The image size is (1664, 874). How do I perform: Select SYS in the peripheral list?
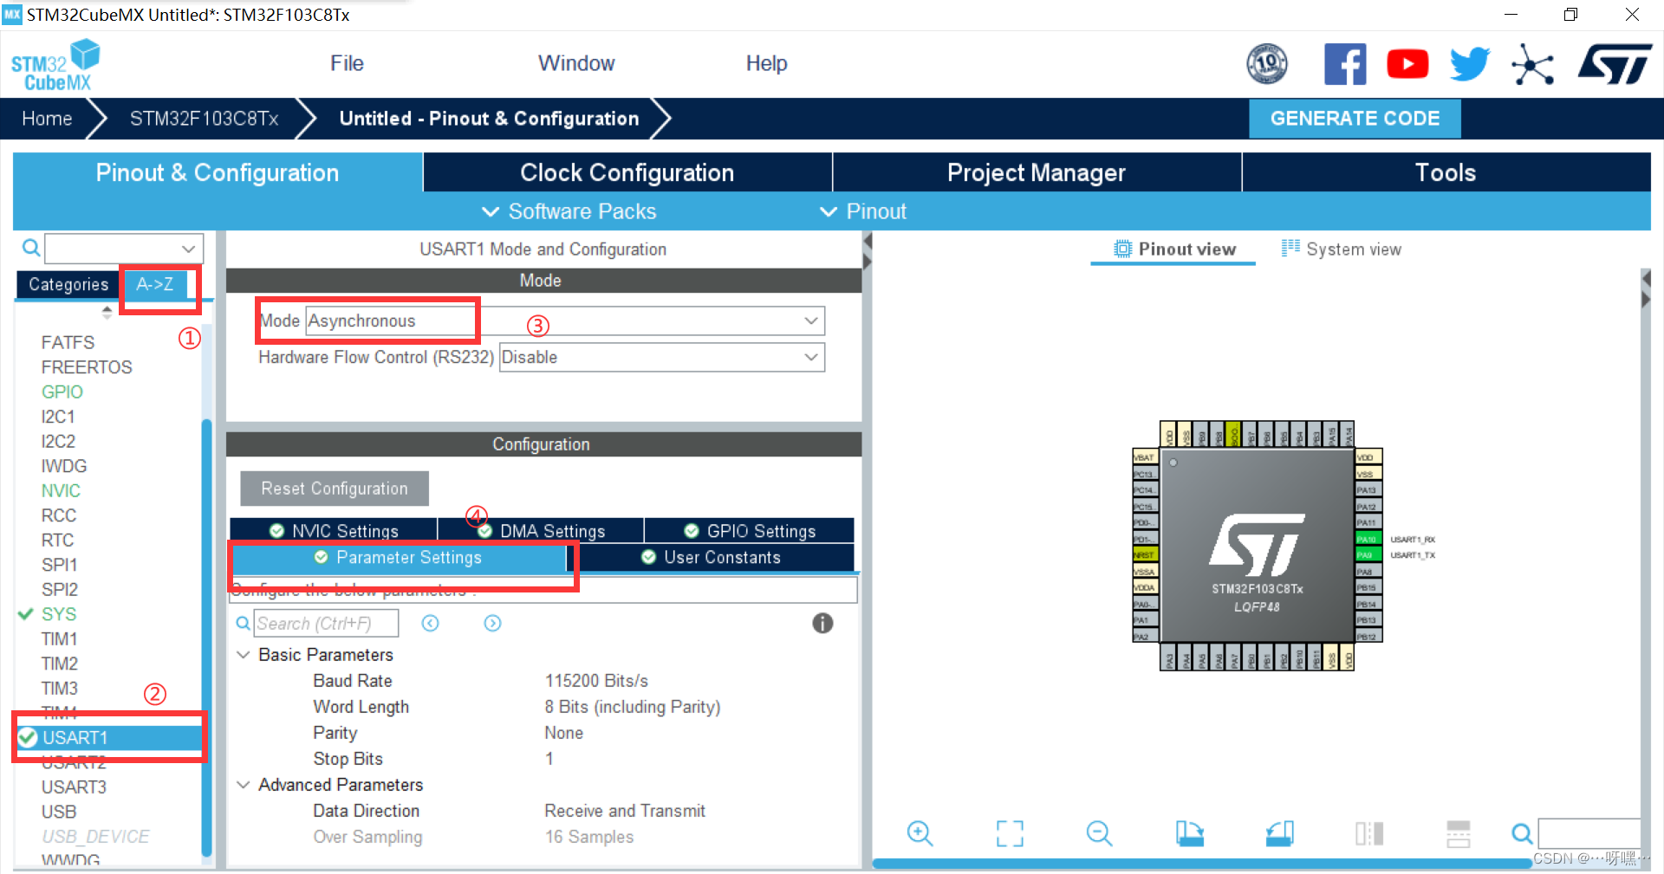pos(59,614)
